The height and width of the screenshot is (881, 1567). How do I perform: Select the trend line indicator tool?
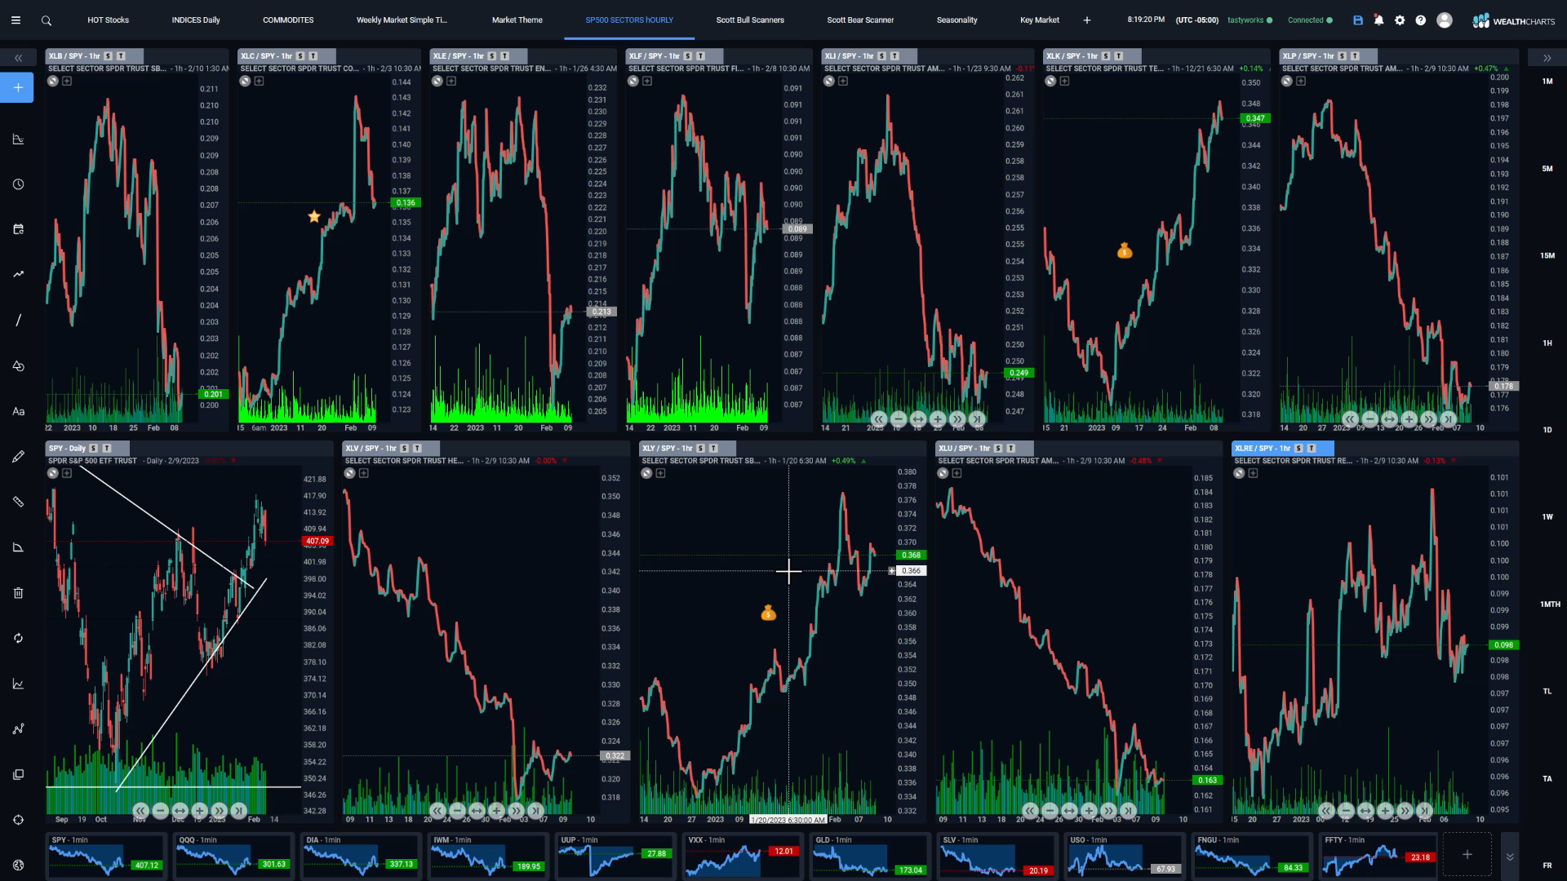click(x=18, y=274)
